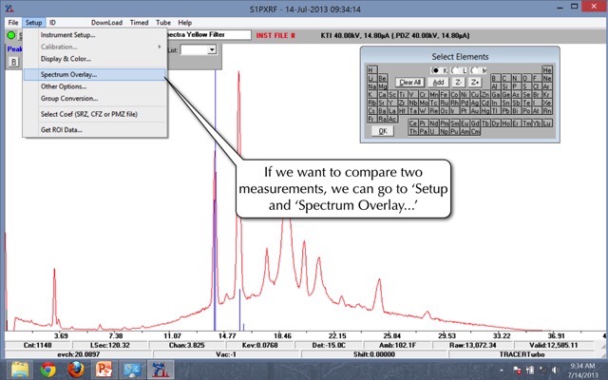Click the green status indicator circle
Image resolution: width=608 pixels, height=380 pixels.
pyautogui.click(x=10, y=36)
